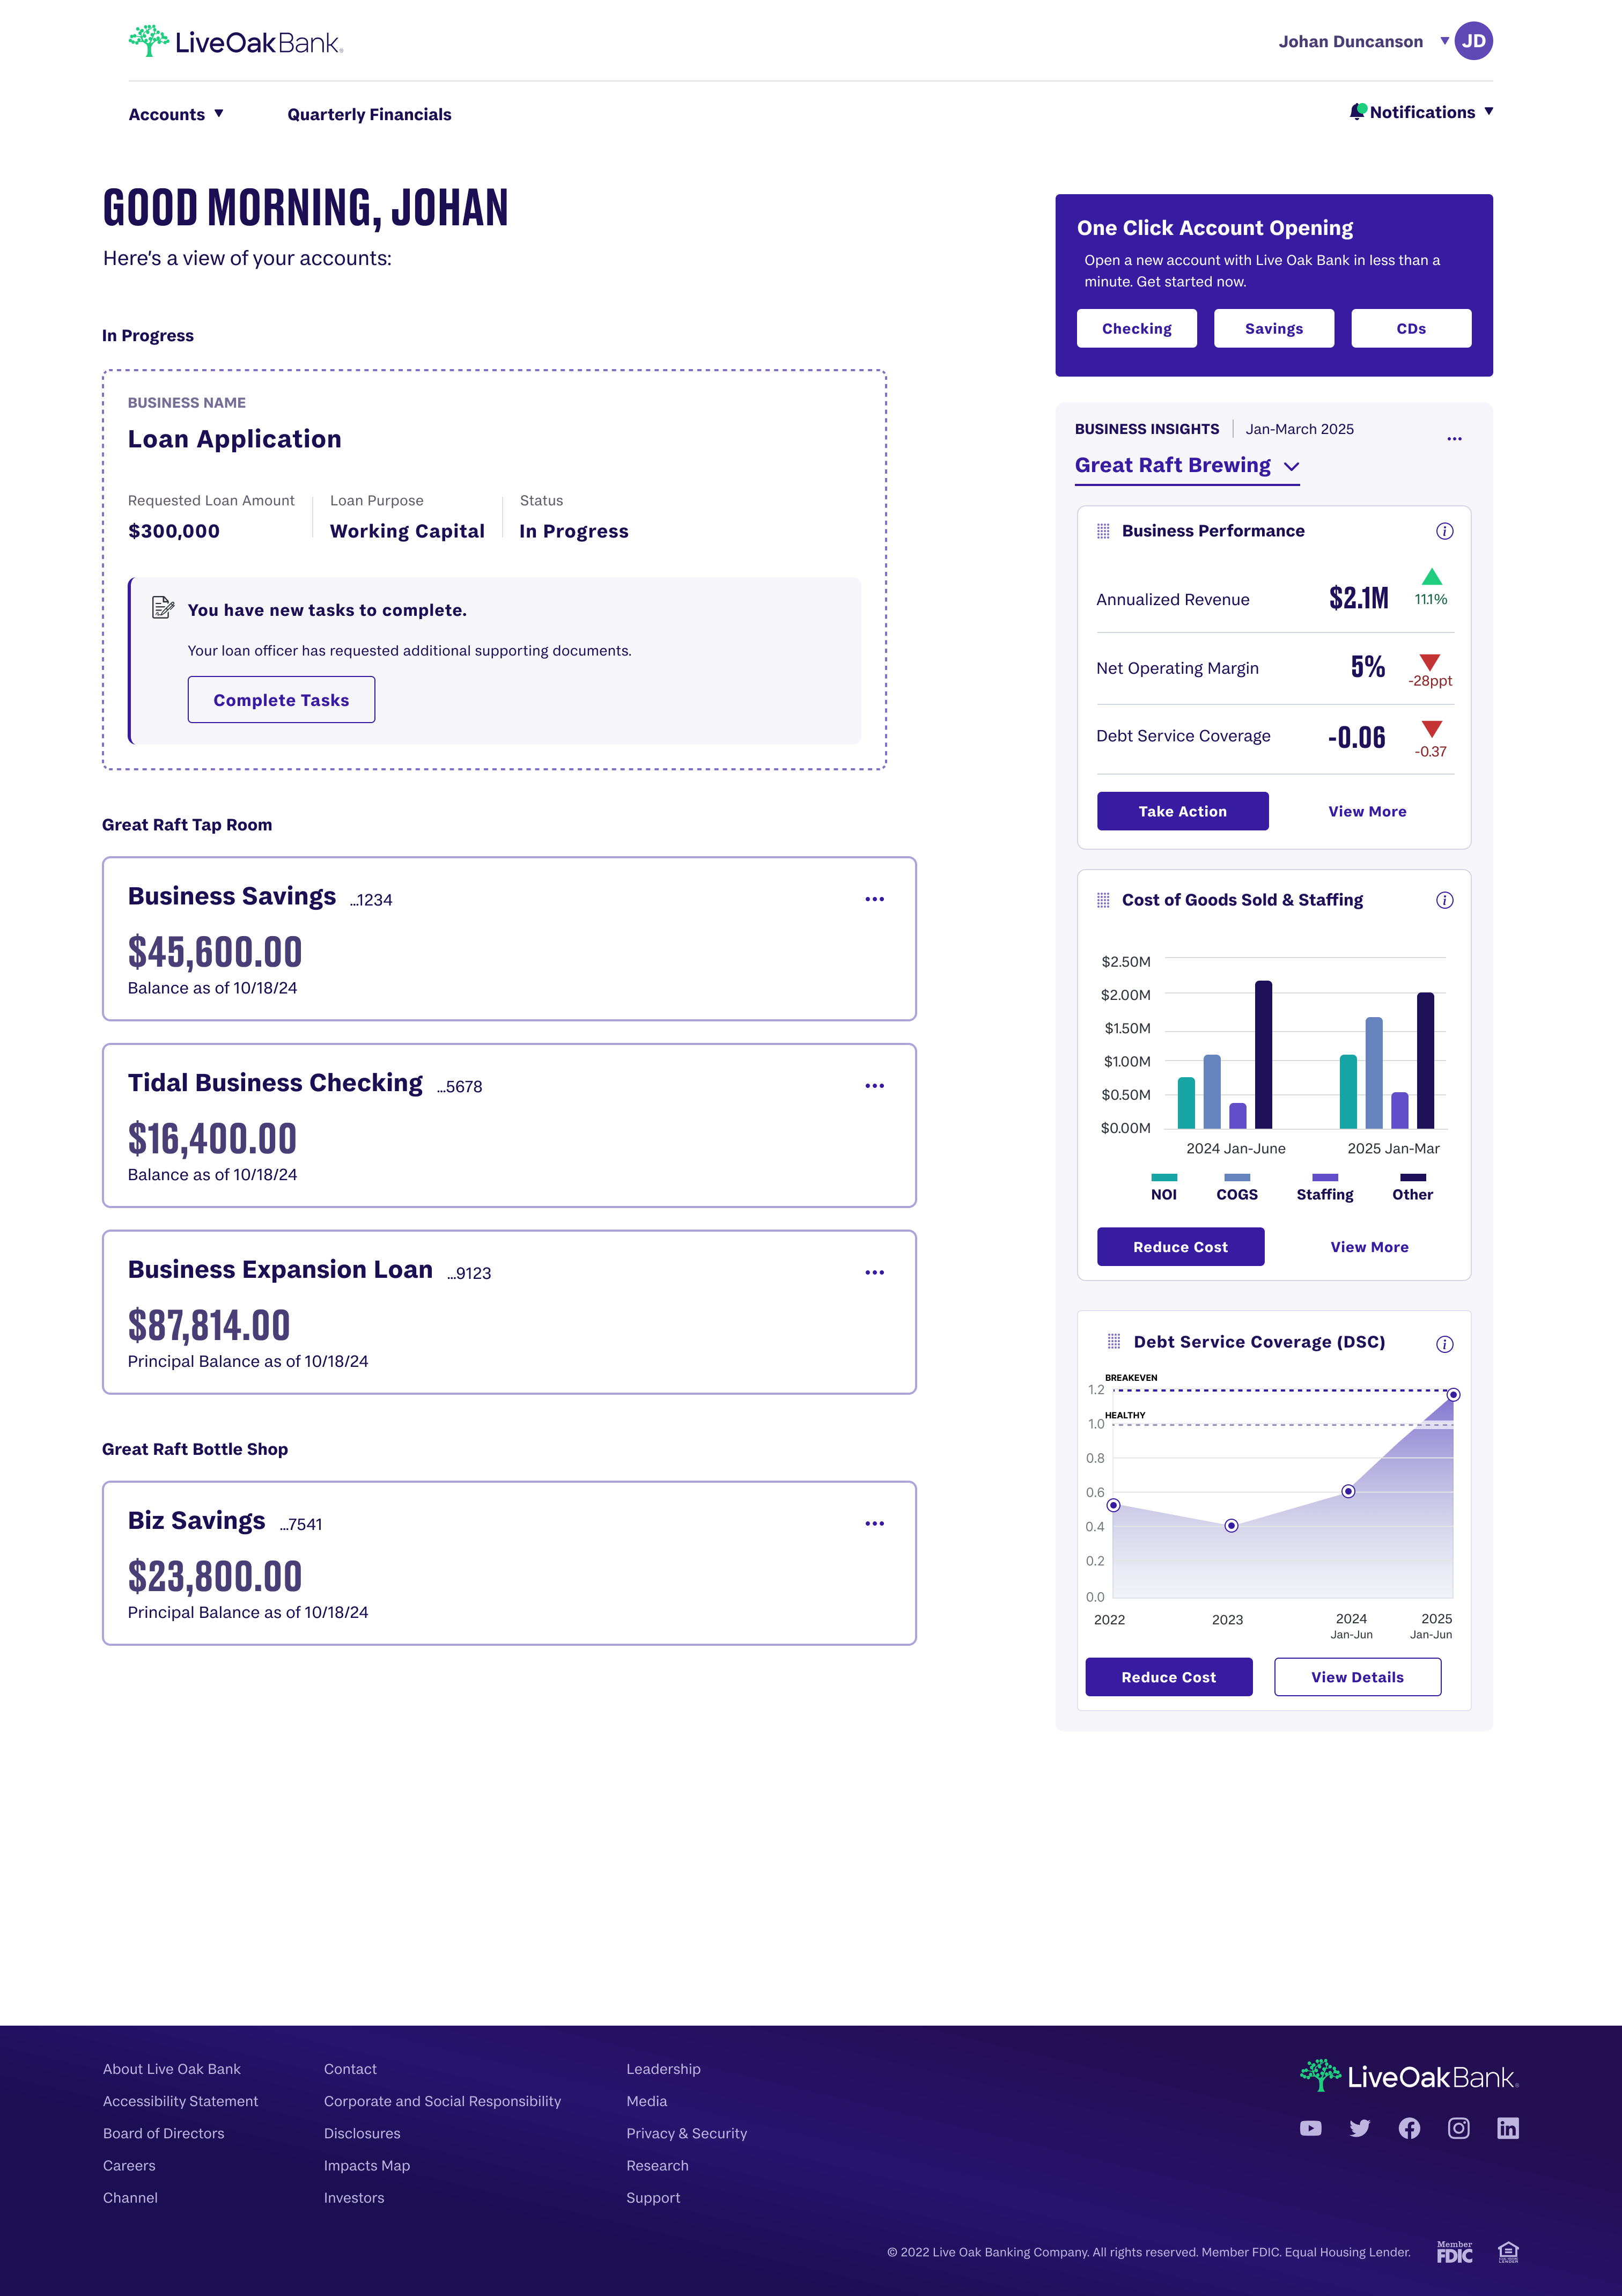Click the JD user avatar
This screenshot has height=2296, width=1622.
point(1473,41)
